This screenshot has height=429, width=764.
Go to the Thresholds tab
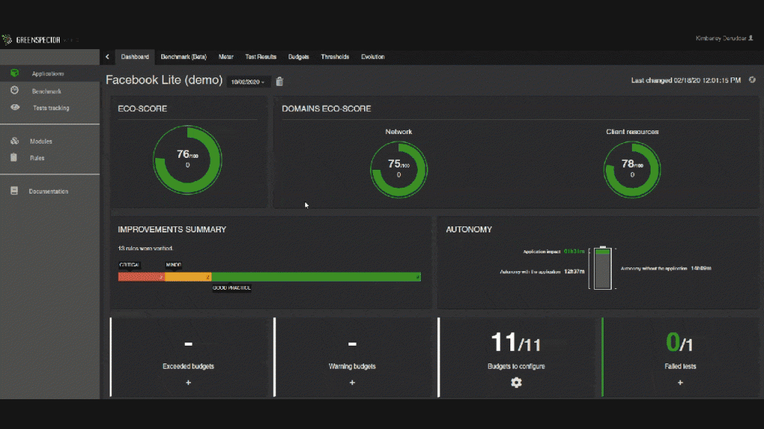point(335,57)
